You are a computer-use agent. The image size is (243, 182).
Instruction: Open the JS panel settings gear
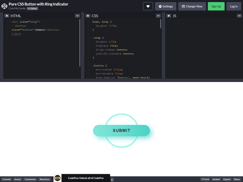169,16
